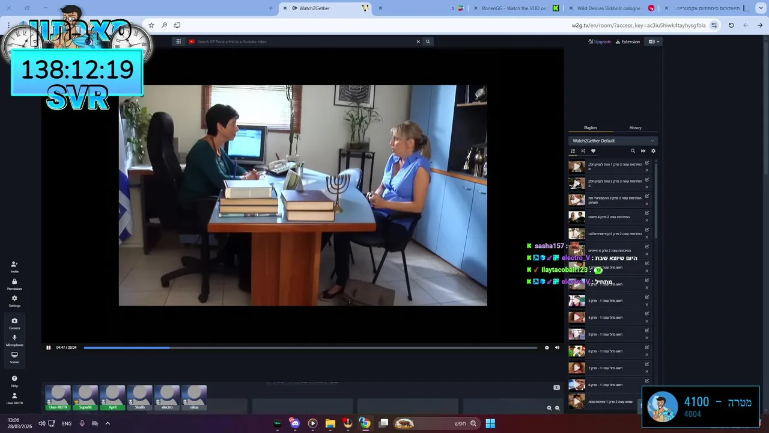Open room Permissions in sidebar
Screen dimensions: 769x433
pyautogui.click(x=14, y=284)
